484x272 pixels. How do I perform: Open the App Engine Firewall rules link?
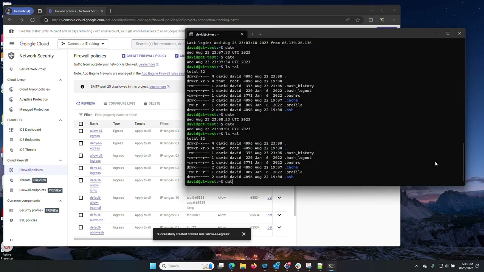click(x=163, y=74)
